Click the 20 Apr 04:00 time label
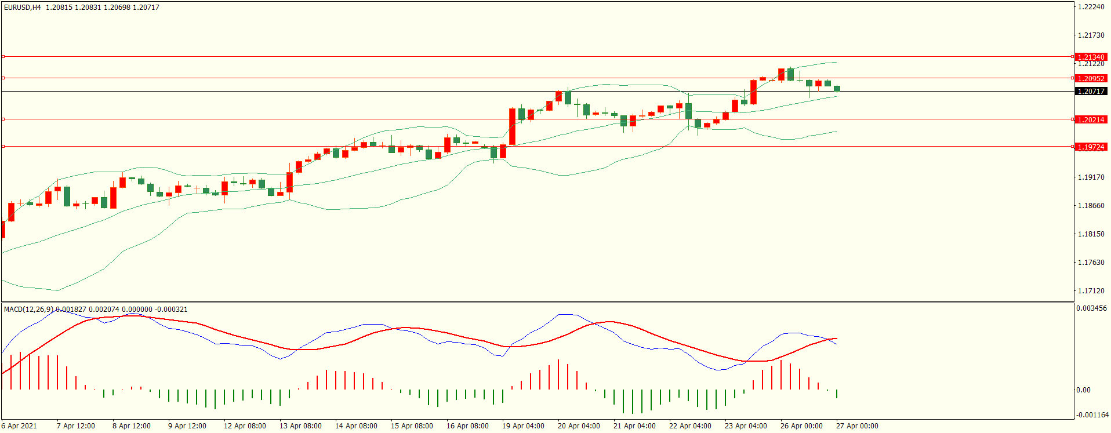Viewport: 1111px width, 433px height. (579, 426)
